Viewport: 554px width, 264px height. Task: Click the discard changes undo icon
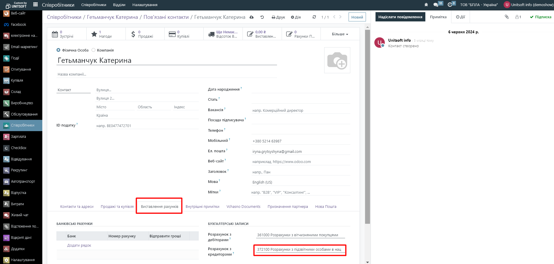262,17
